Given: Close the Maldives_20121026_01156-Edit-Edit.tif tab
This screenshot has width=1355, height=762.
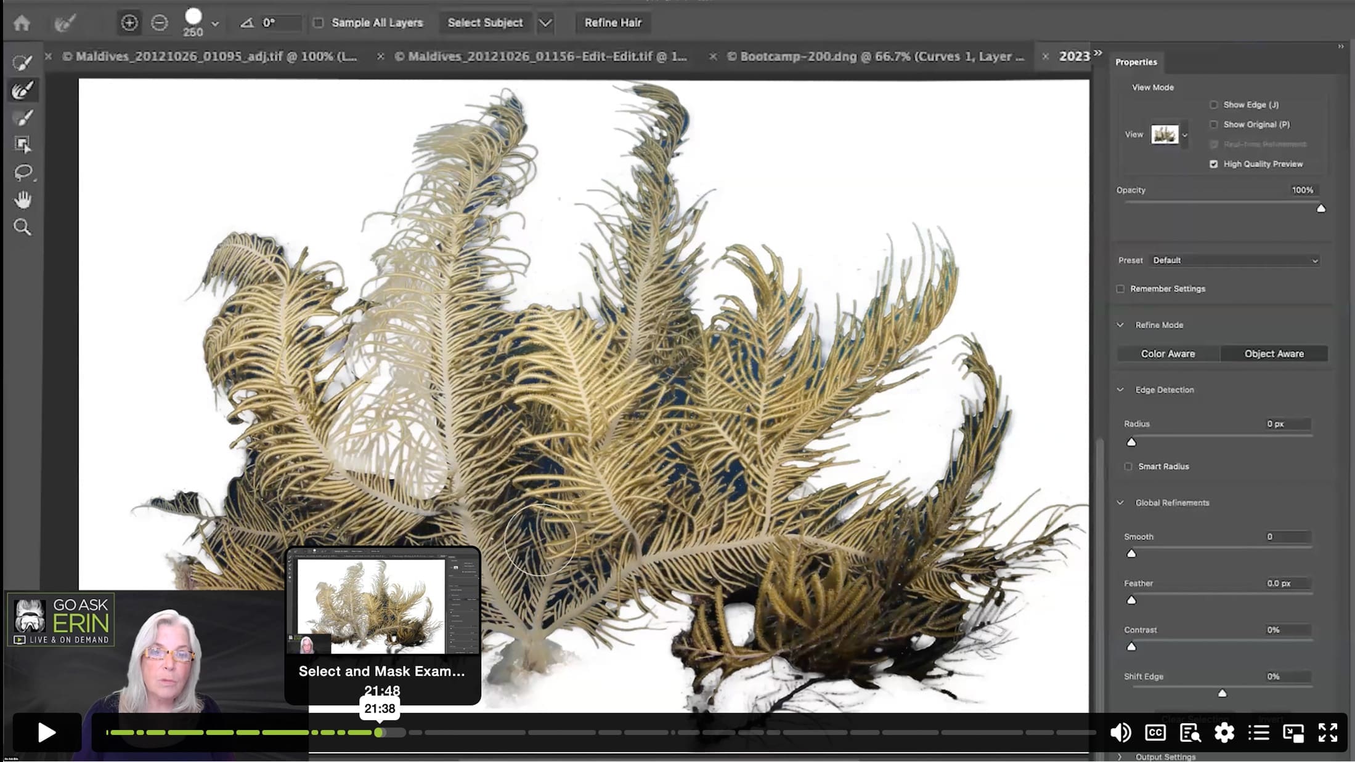Looking at the screenshot, I should coord(381,57).
